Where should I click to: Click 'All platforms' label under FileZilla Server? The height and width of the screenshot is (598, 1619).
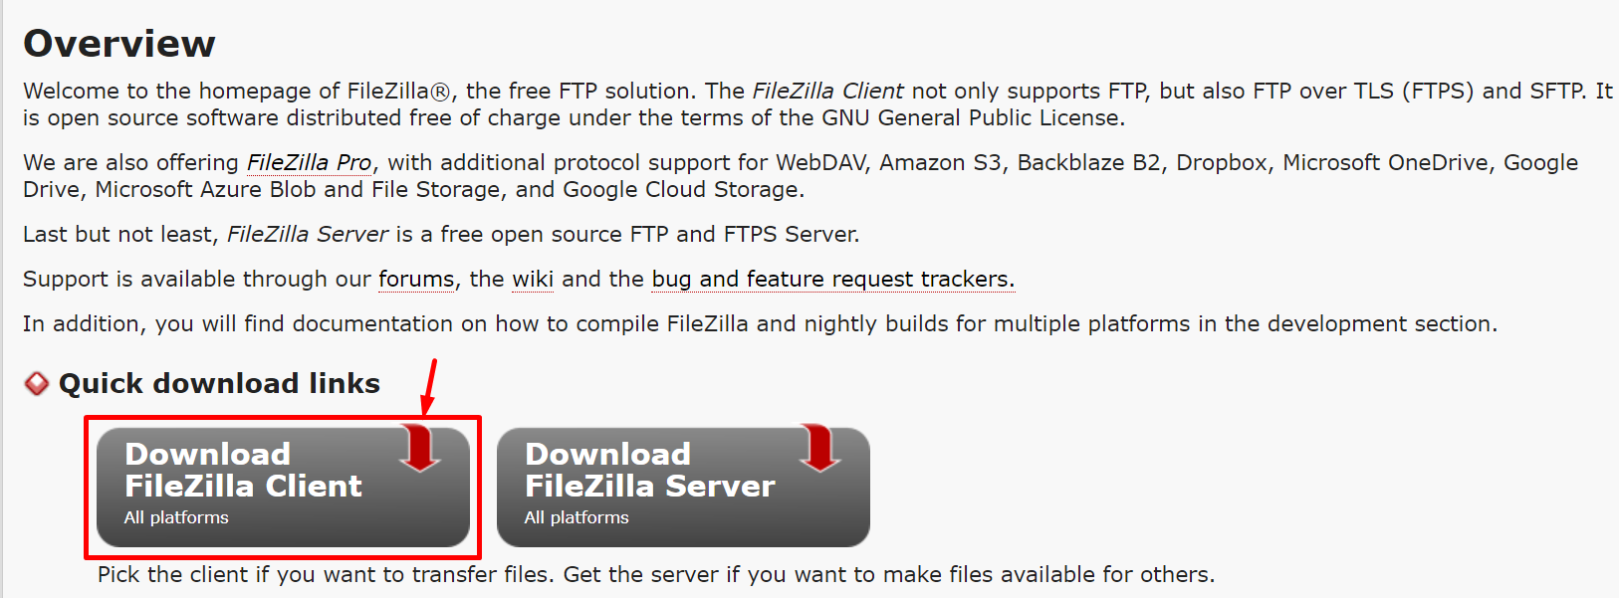[x=577, y=517]
